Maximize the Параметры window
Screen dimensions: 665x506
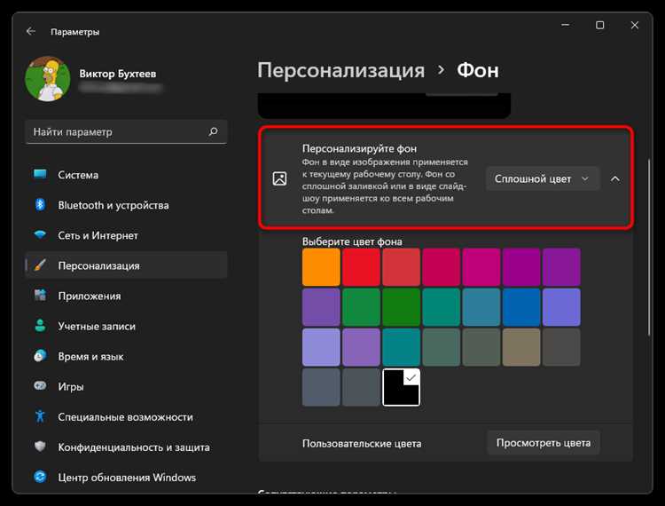pos(599,26)
